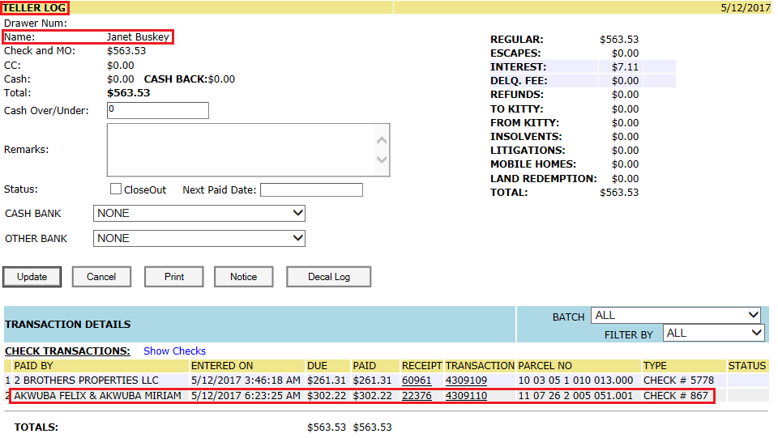The height and width of the screenshot is (438, 778).
Task: Show Checks link in check transactions
Action: (x=175, y=351)
